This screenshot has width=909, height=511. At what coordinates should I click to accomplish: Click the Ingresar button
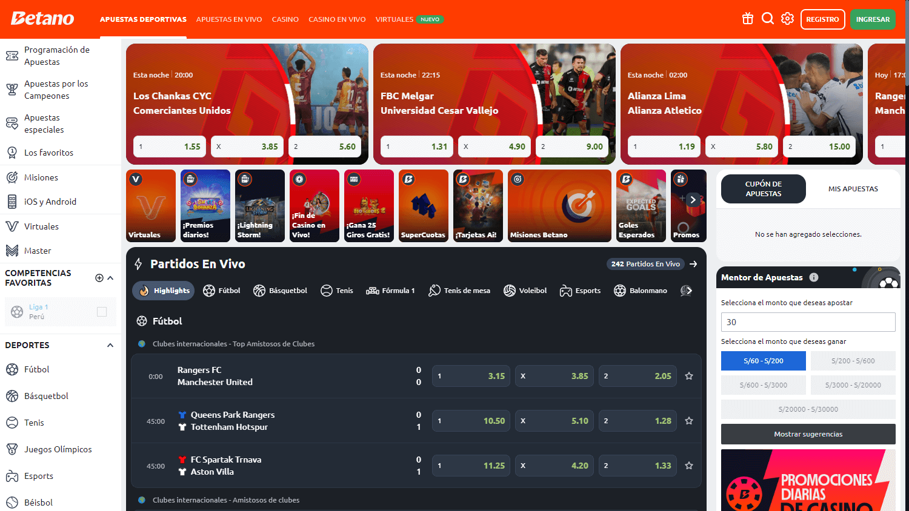coord(873,19)
